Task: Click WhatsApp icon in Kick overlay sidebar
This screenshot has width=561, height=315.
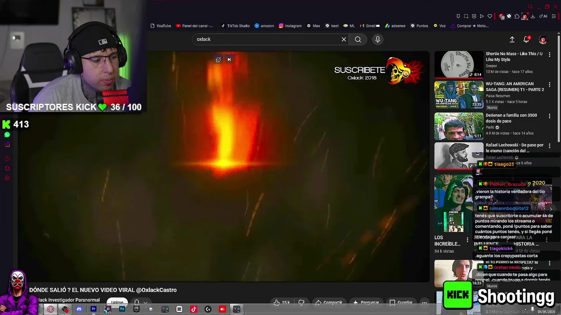Action: (x=7, y=135)
